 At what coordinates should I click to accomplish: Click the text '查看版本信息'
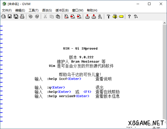108,96
